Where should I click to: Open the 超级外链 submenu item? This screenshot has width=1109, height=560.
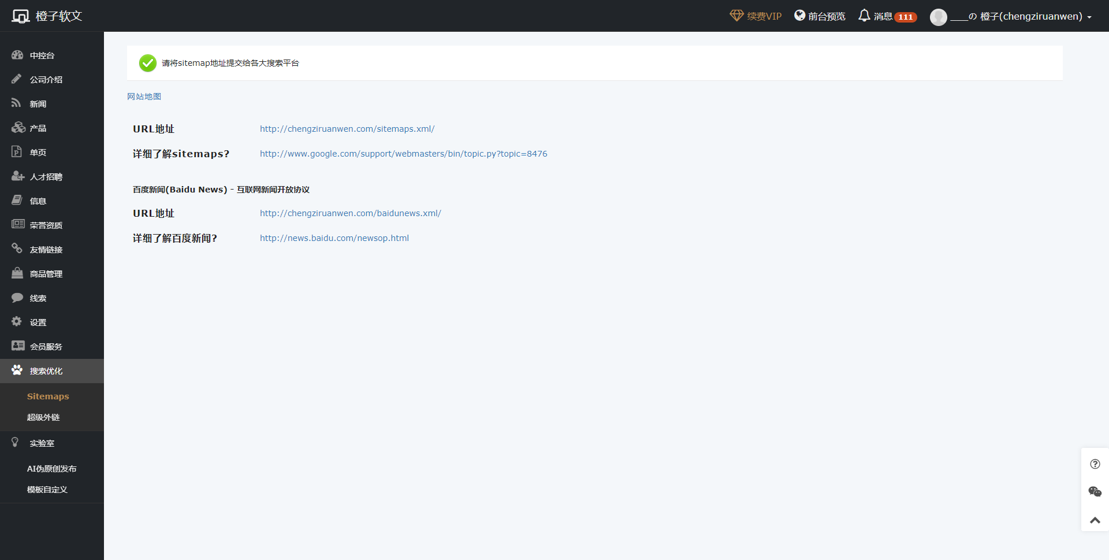click(43, 417)
